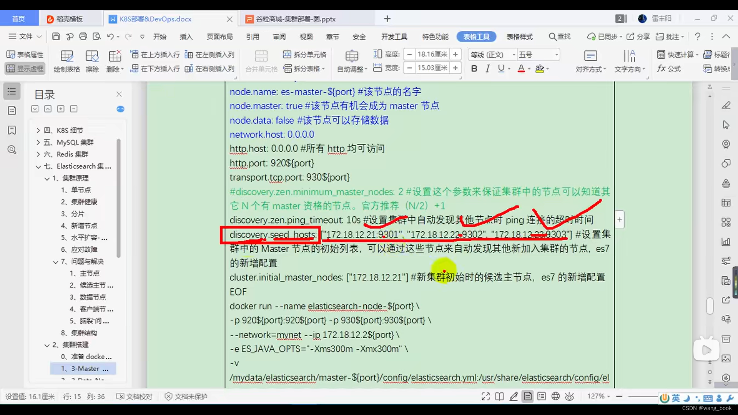The width and height of the screenshot is (738, 415).
Task: Select the 绘制表格 (Draw Table) tool
Action: (x=66, y=61)
